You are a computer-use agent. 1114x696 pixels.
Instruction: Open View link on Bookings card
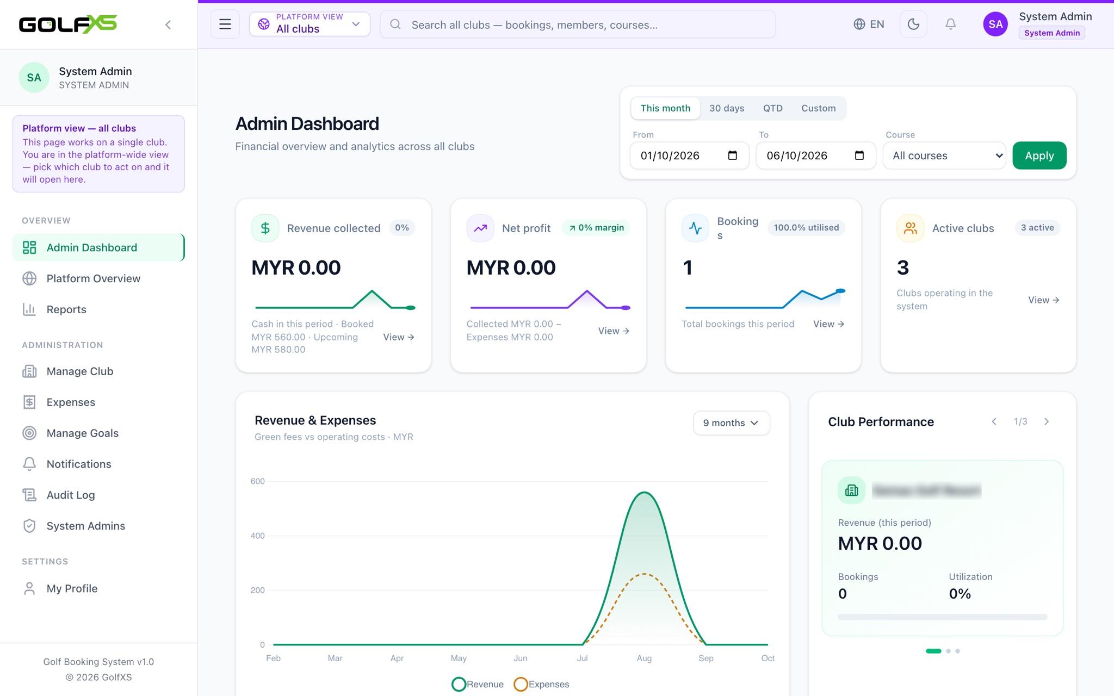pos(828,324)
